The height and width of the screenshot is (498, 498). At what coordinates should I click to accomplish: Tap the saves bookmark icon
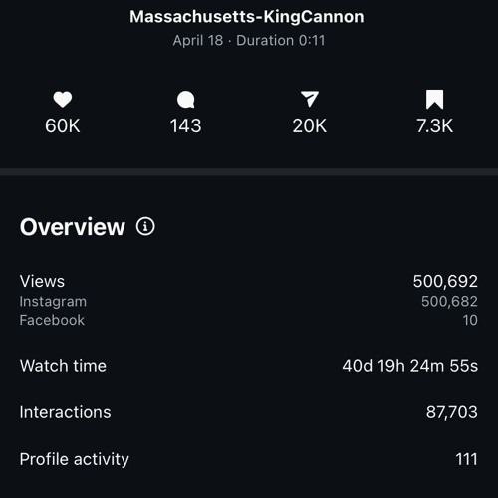click(434, 99)
